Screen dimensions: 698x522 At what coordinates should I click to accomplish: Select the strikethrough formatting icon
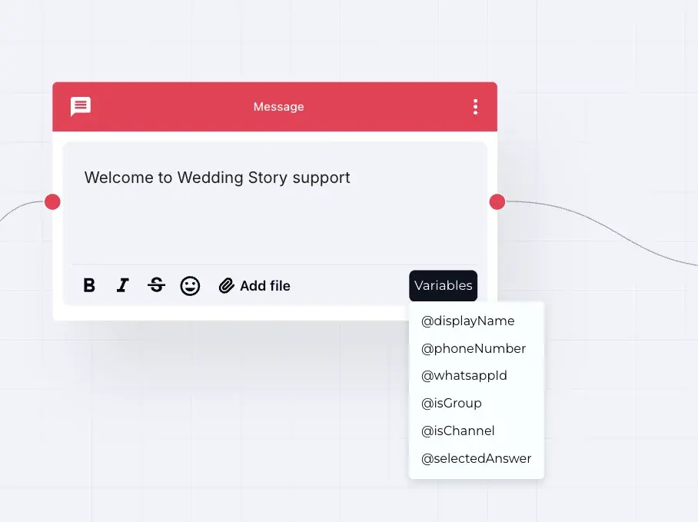[156, 285]
